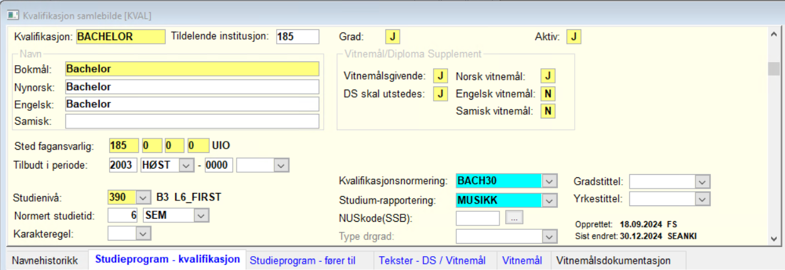
Task: Expand the Karakteregel dropdown
Action: [144, 233]
